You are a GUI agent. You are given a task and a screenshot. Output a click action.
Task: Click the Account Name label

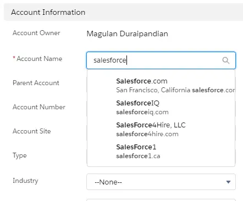pos(40,59)
